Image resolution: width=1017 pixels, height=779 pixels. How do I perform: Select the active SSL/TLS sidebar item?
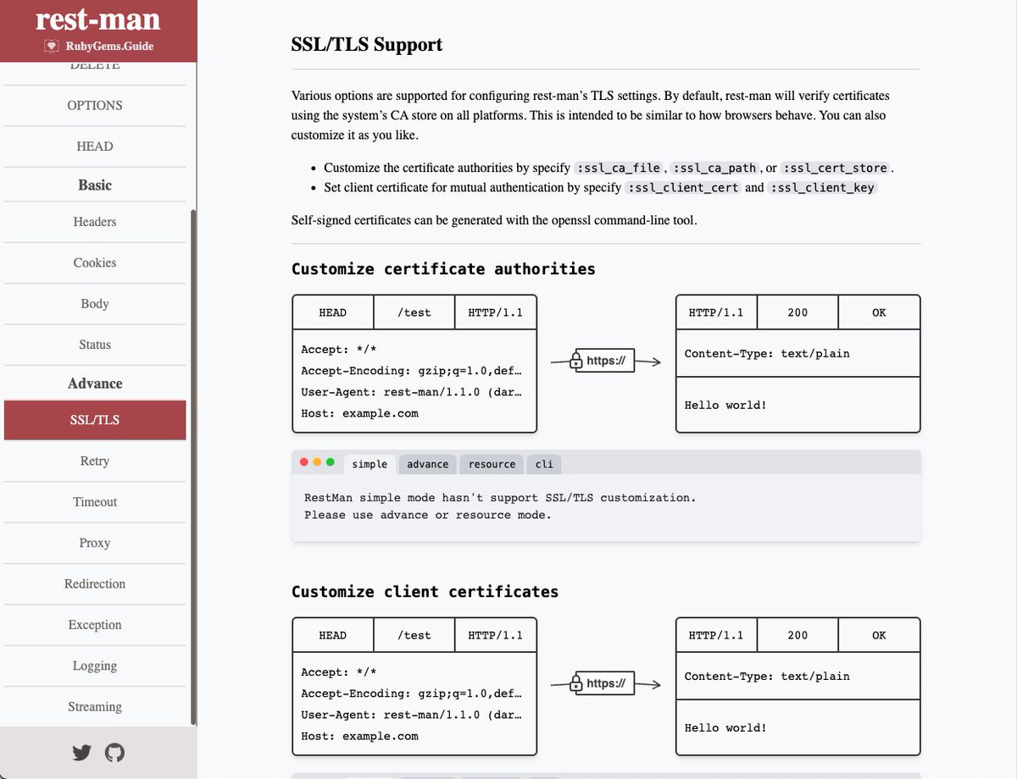95,420
